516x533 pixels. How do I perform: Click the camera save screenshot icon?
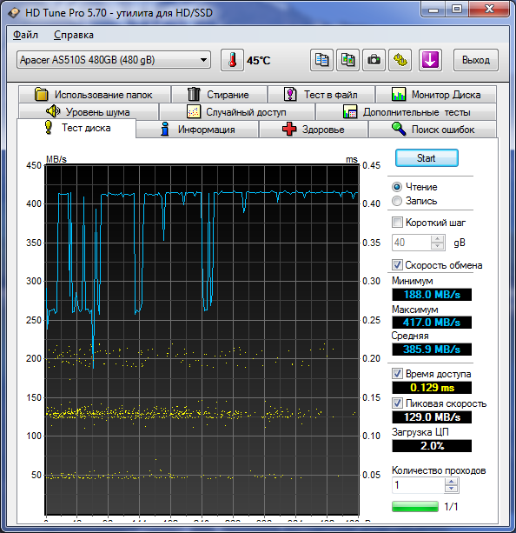(374, 60)
